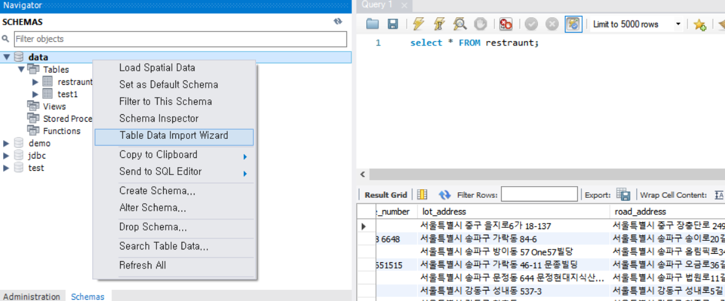Expand the jdbc schema arrow

[6, 155]
